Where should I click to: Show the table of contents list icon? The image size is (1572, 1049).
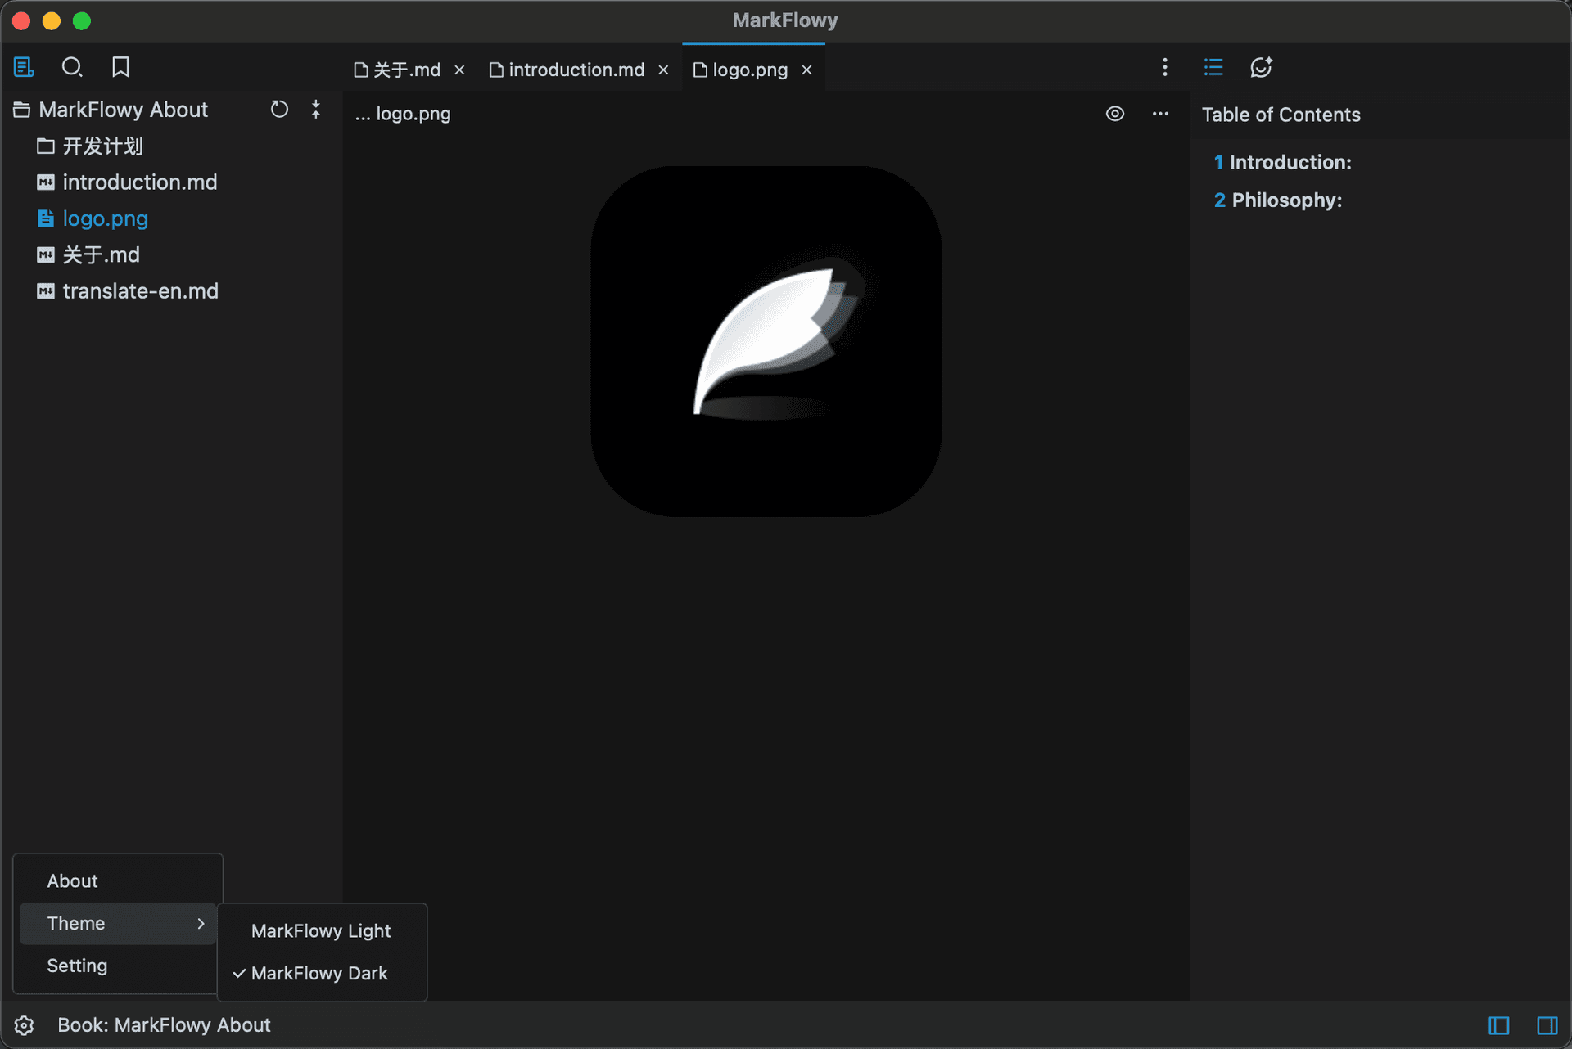(x=1213, y=67)
